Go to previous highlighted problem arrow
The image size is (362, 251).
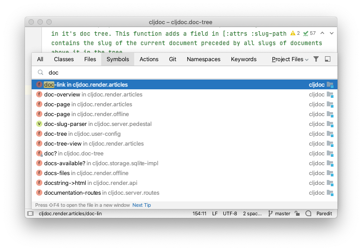pos(322,33)
